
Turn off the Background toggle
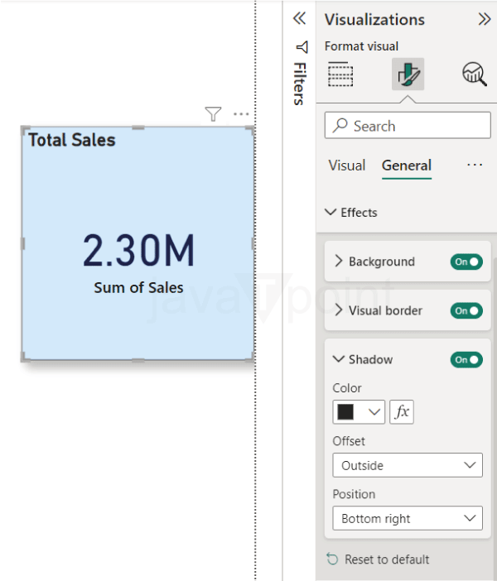pyautogui.click(x=466, y=262)
